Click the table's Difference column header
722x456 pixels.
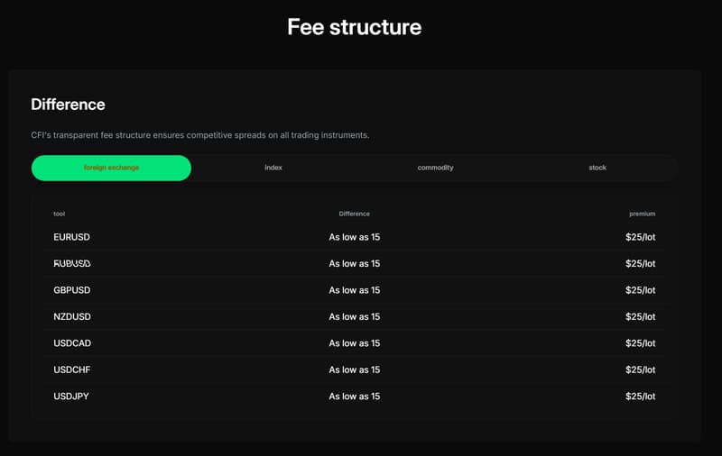tap(354, 214)
